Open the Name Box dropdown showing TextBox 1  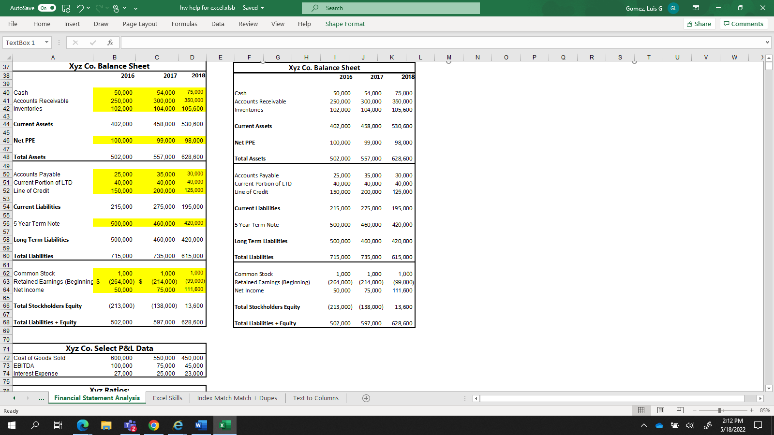tap(45, 42)
